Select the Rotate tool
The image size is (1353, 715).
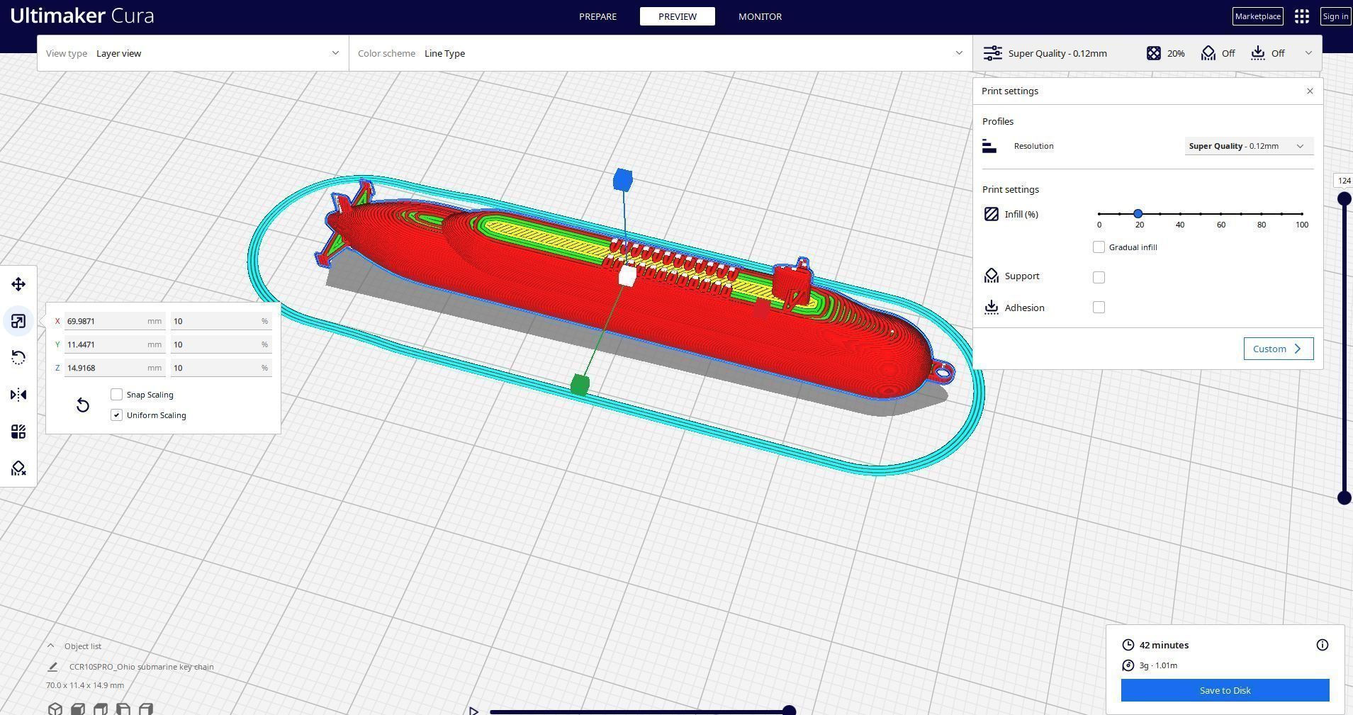18,358
